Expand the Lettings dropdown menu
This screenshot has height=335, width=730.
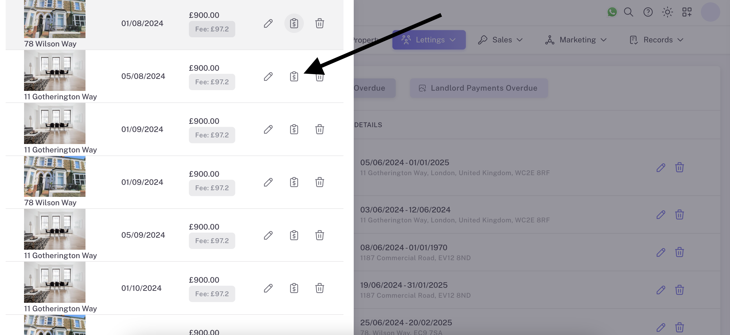(428, 40)
